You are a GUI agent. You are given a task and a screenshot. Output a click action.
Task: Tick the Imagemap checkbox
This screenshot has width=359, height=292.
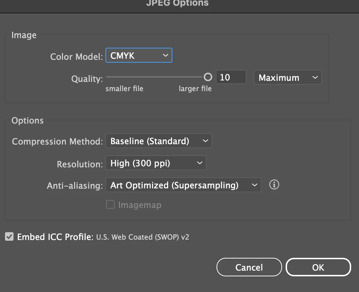tap(110, 204)
